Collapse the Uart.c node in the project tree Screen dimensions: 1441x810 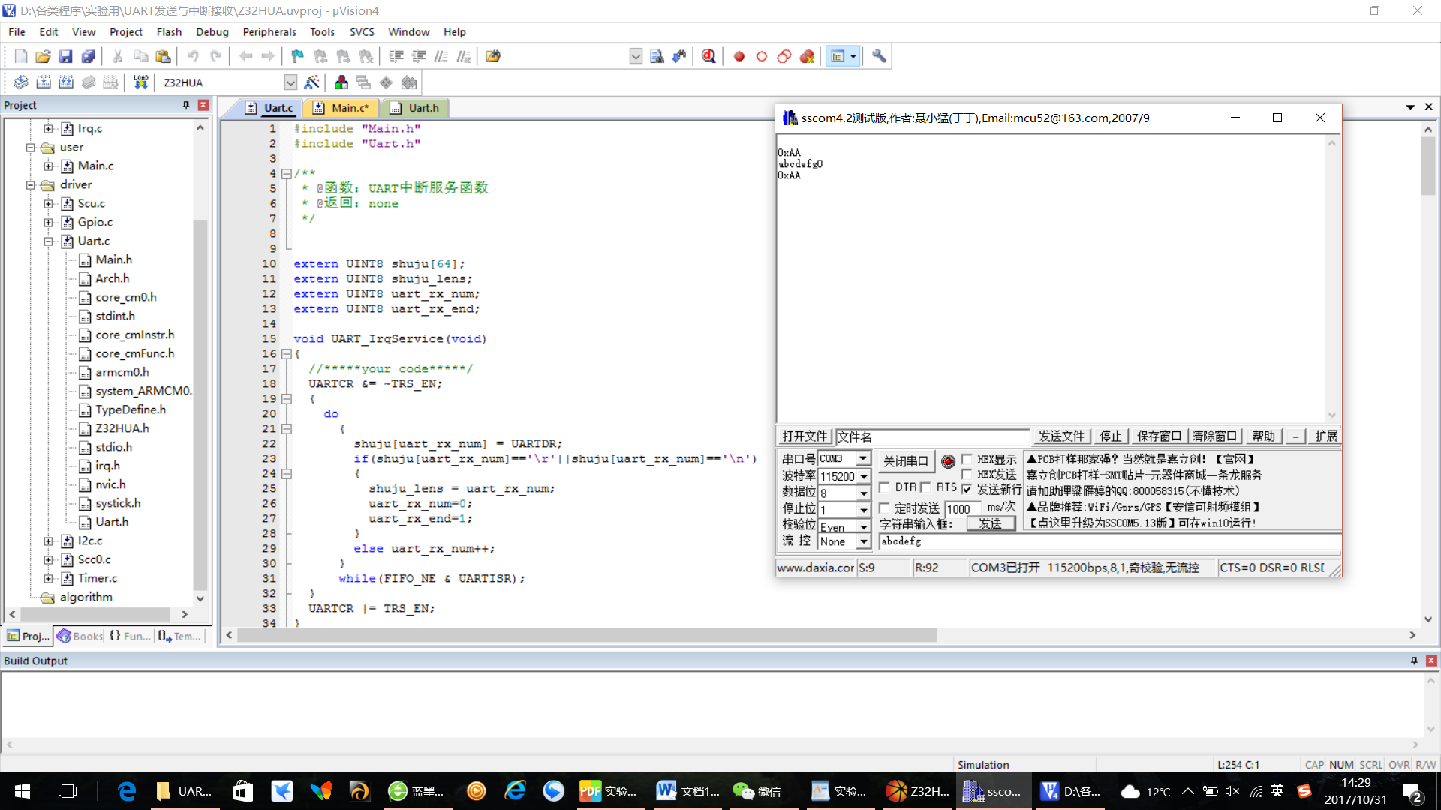(x=48, y=241)
